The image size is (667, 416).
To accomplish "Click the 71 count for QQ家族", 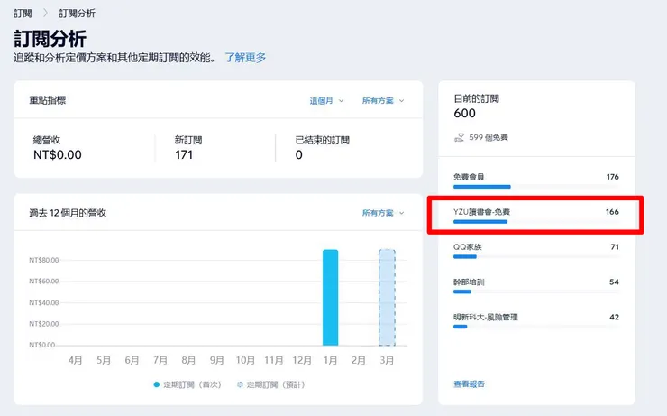I will [615, 247].
